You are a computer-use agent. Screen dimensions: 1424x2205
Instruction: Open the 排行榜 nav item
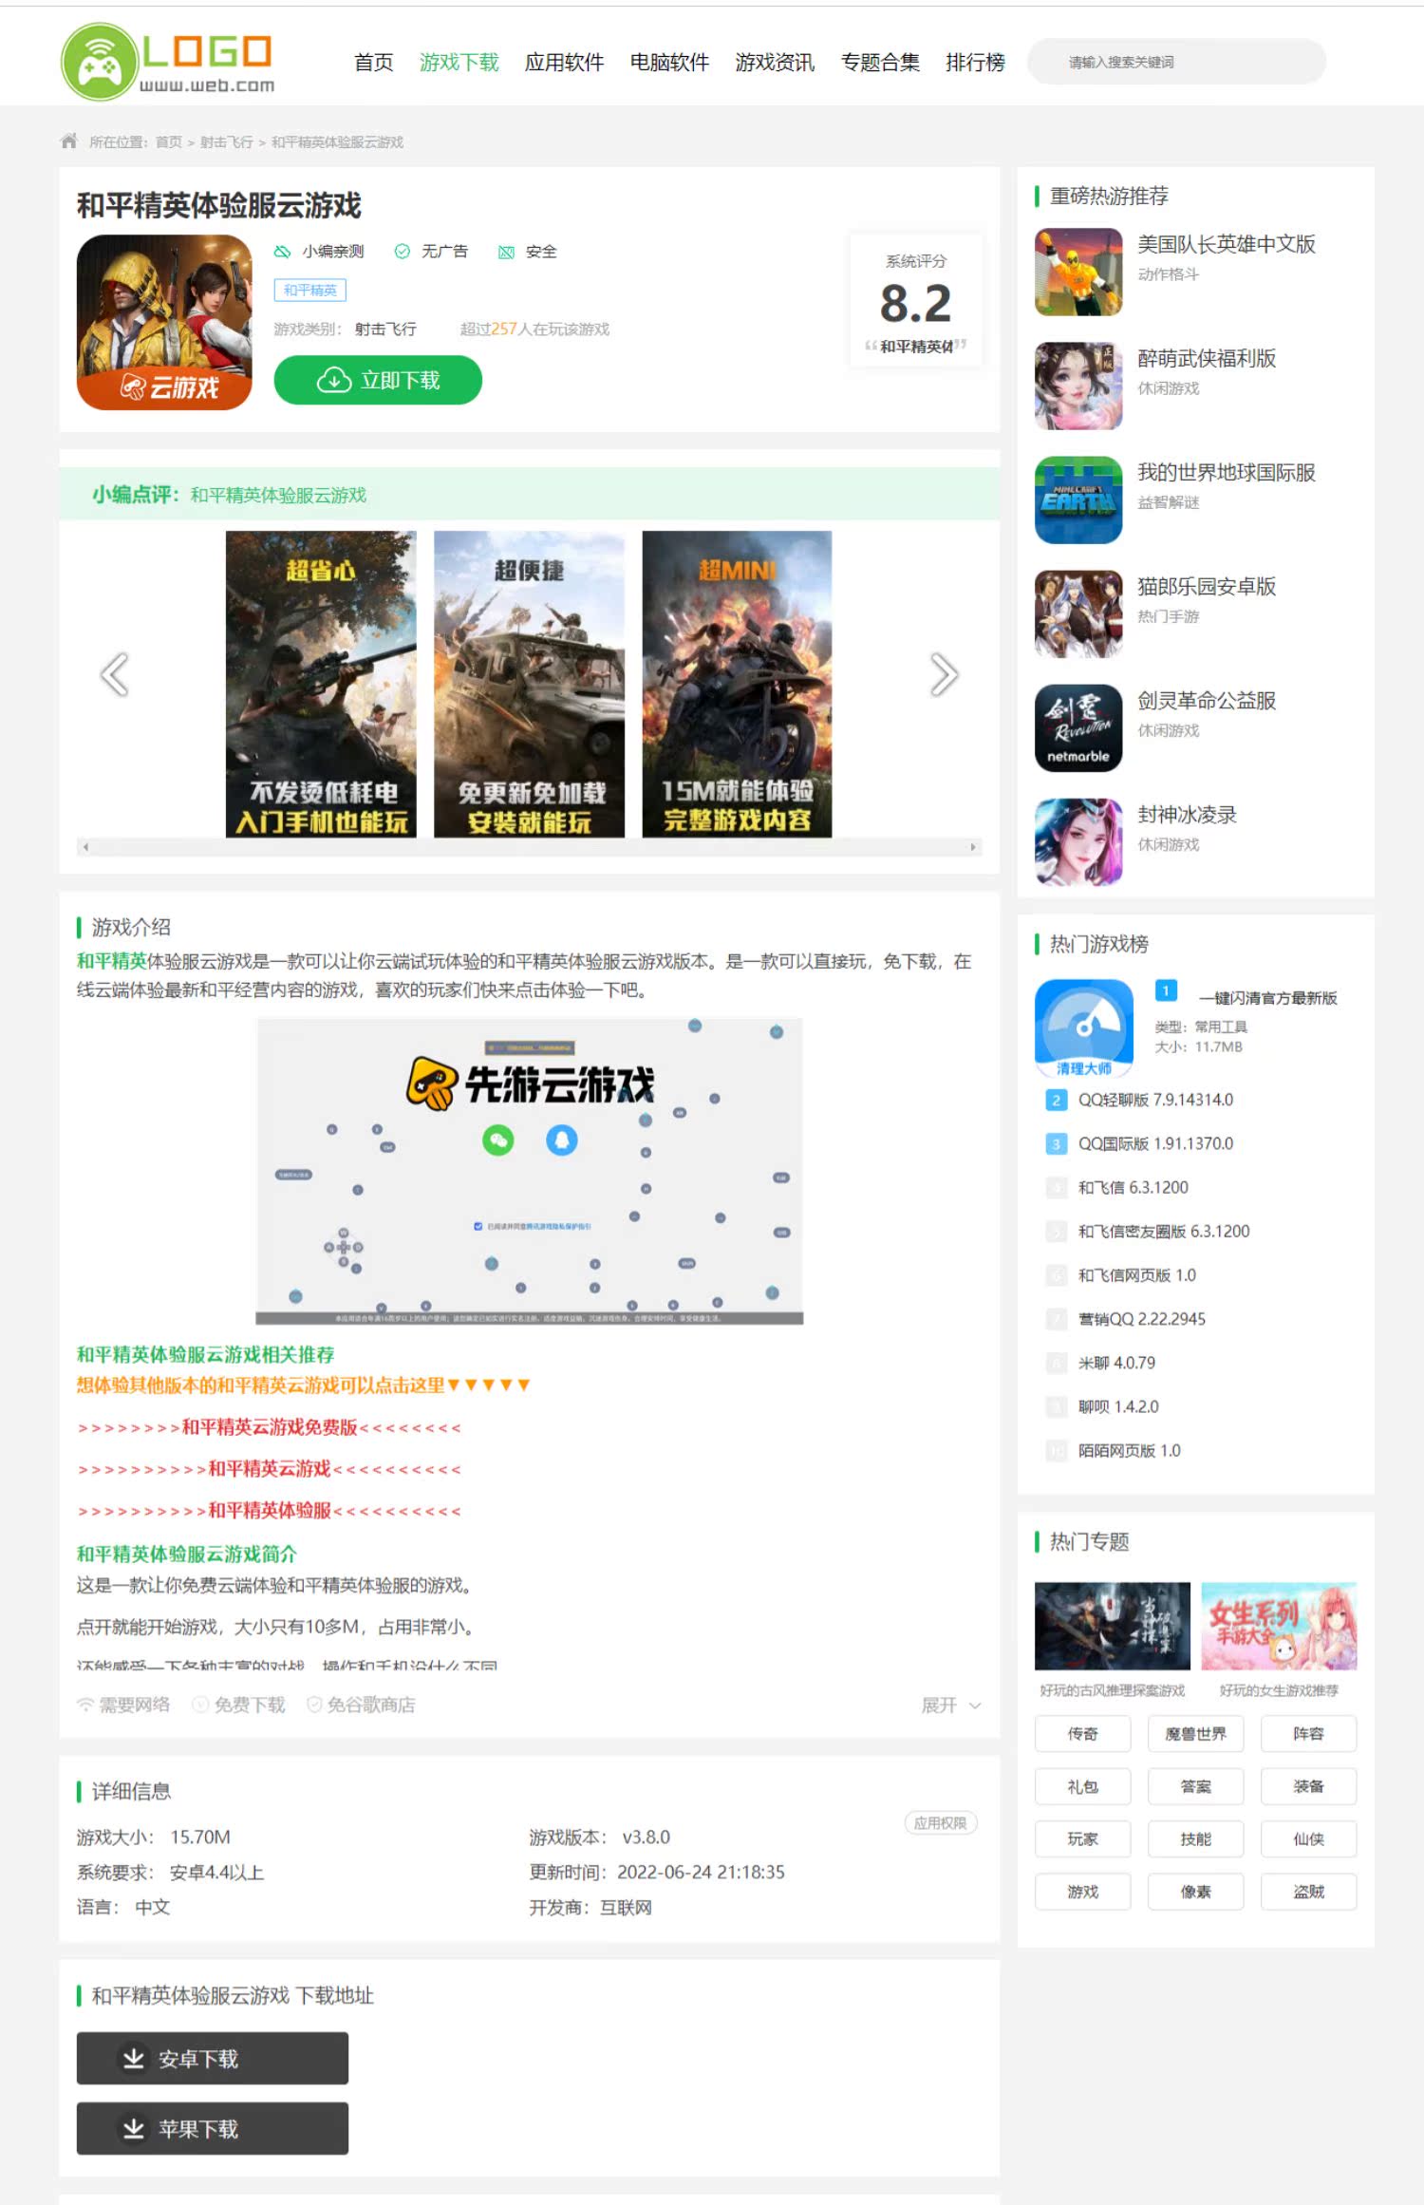976,63
